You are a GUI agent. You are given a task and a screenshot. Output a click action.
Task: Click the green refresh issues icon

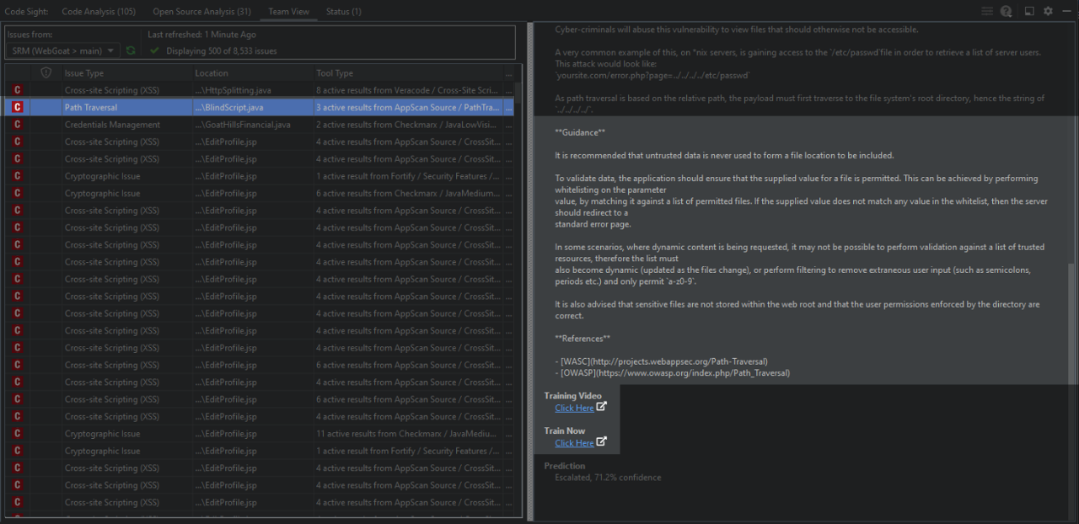[x=131, y=51]
